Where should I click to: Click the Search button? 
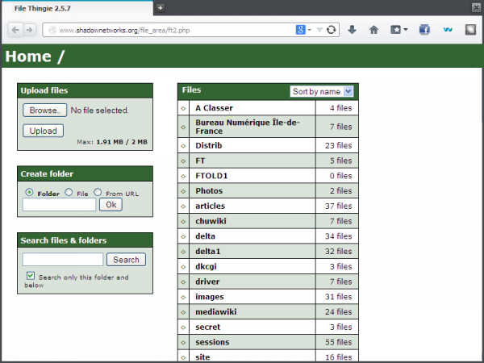coord(126,260)
